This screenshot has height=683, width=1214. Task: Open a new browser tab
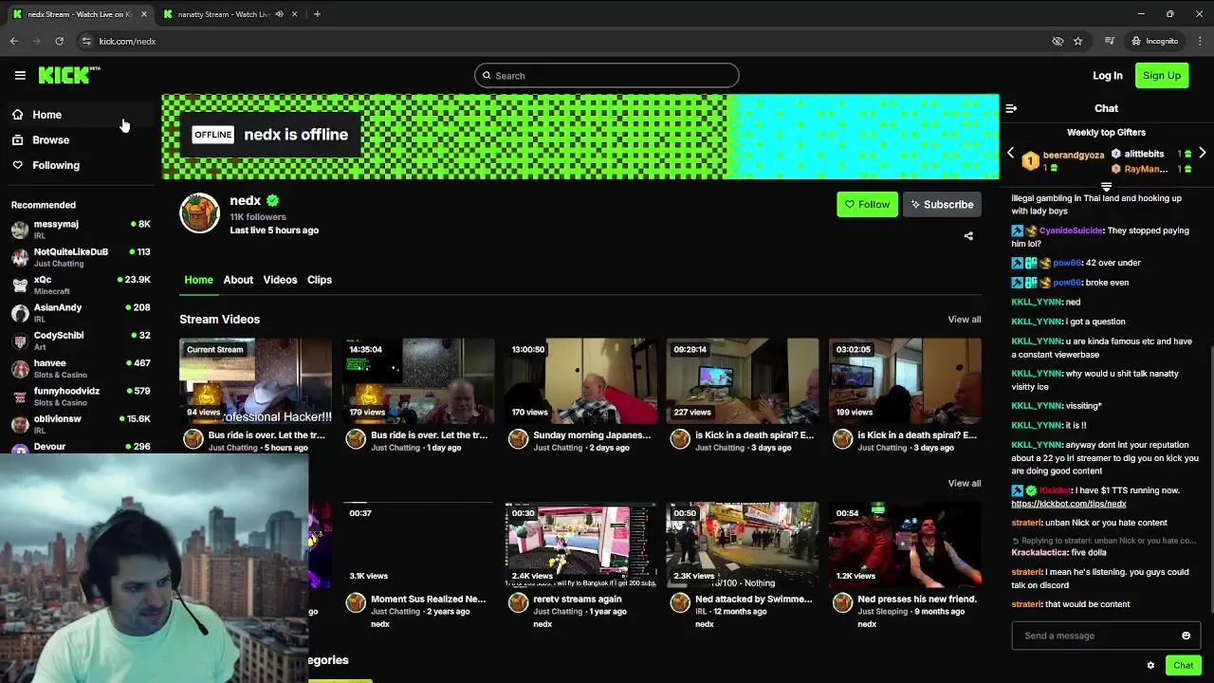tap(317, 14)
